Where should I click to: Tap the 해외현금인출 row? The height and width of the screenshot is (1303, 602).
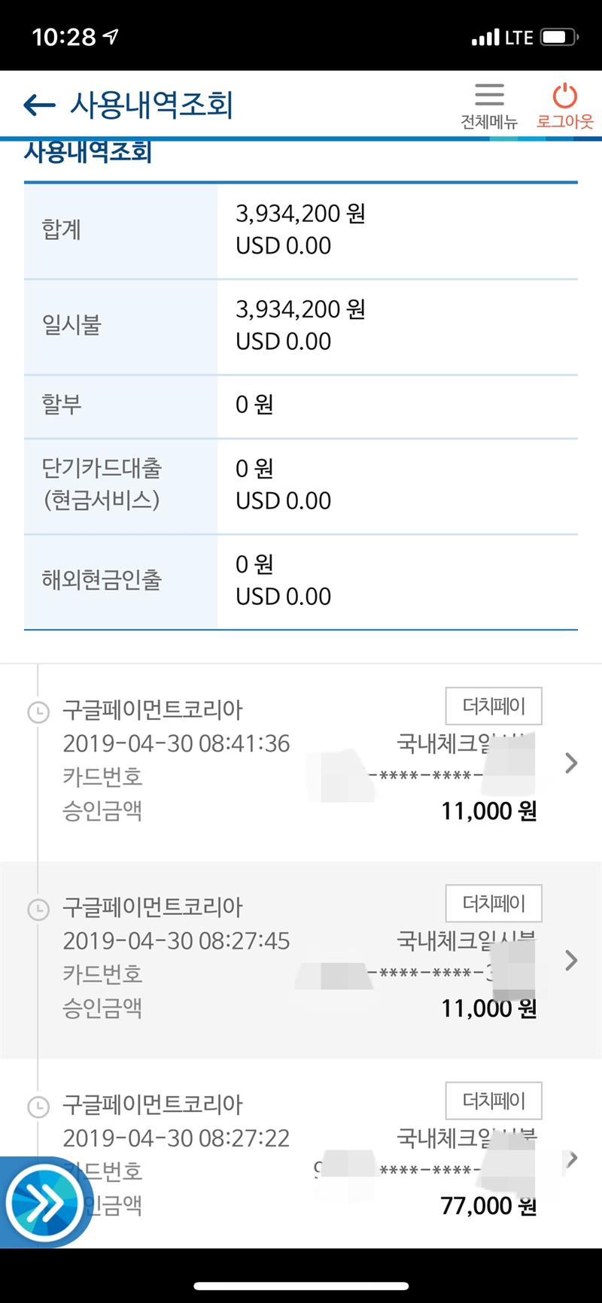click(301, 581)
